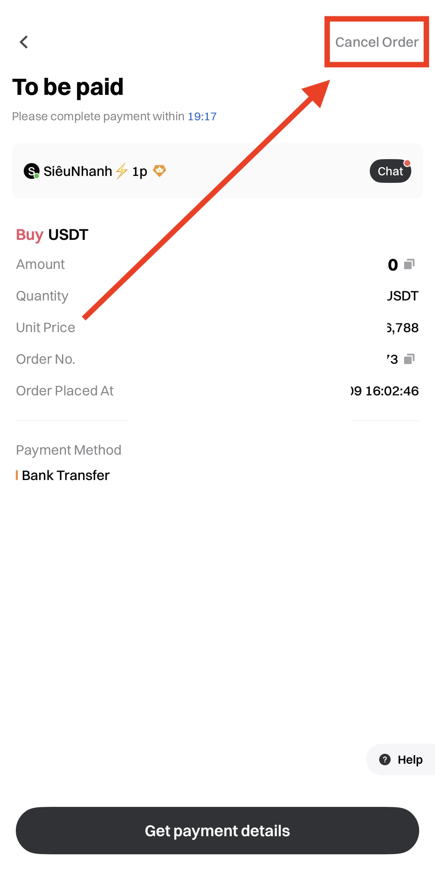Tap the question mark Help icon

coord(385,759)
